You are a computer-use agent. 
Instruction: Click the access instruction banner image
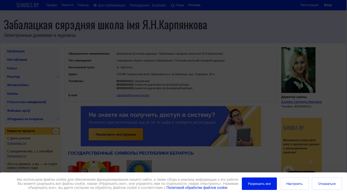click(x=171, y=126)
